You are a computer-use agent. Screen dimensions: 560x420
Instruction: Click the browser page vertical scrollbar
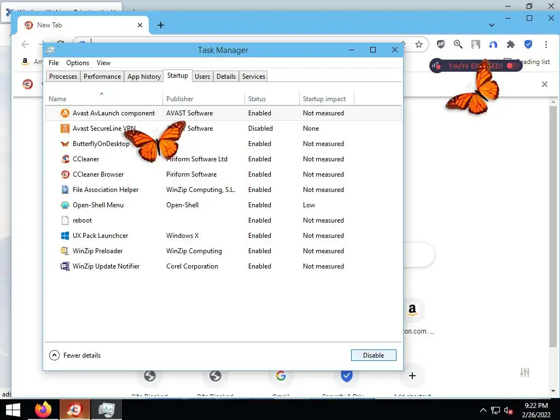coord(553,226)
